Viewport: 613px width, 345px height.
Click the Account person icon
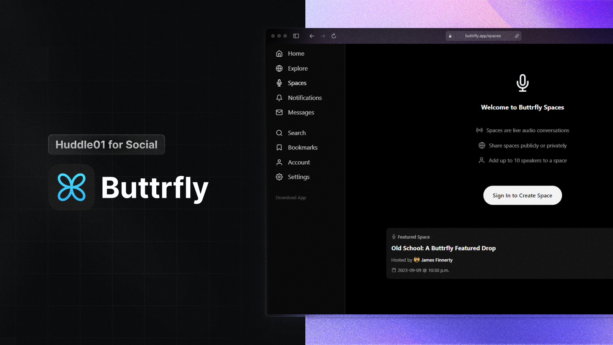pyautogui.click(x=279, y=162)
